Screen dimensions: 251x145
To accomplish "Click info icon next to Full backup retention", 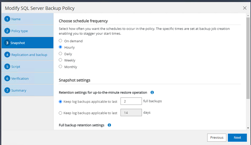I will (x=109, y=125).
